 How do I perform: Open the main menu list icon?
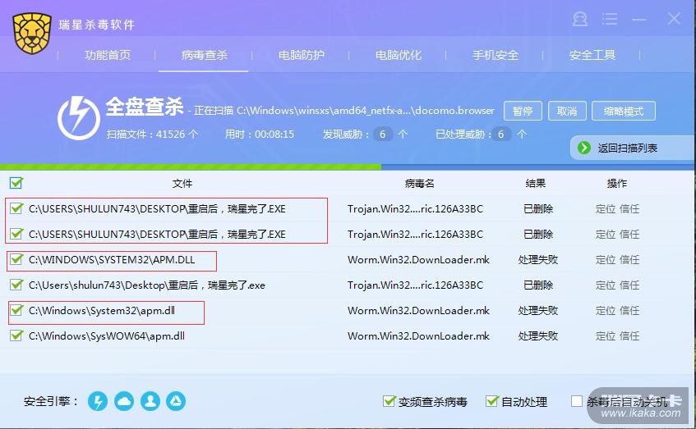(610, 19)
